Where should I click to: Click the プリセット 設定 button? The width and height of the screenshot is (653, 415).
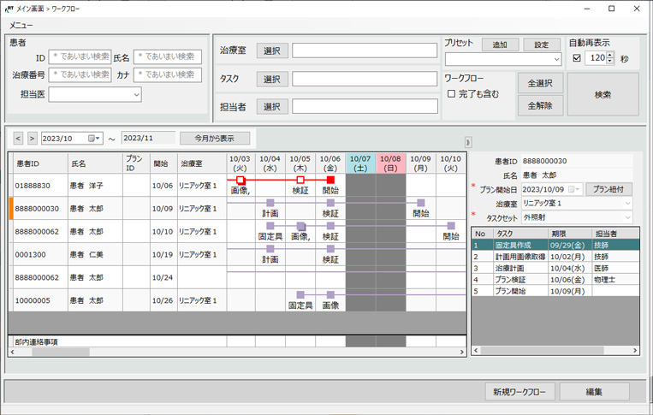tap(542, 44)
